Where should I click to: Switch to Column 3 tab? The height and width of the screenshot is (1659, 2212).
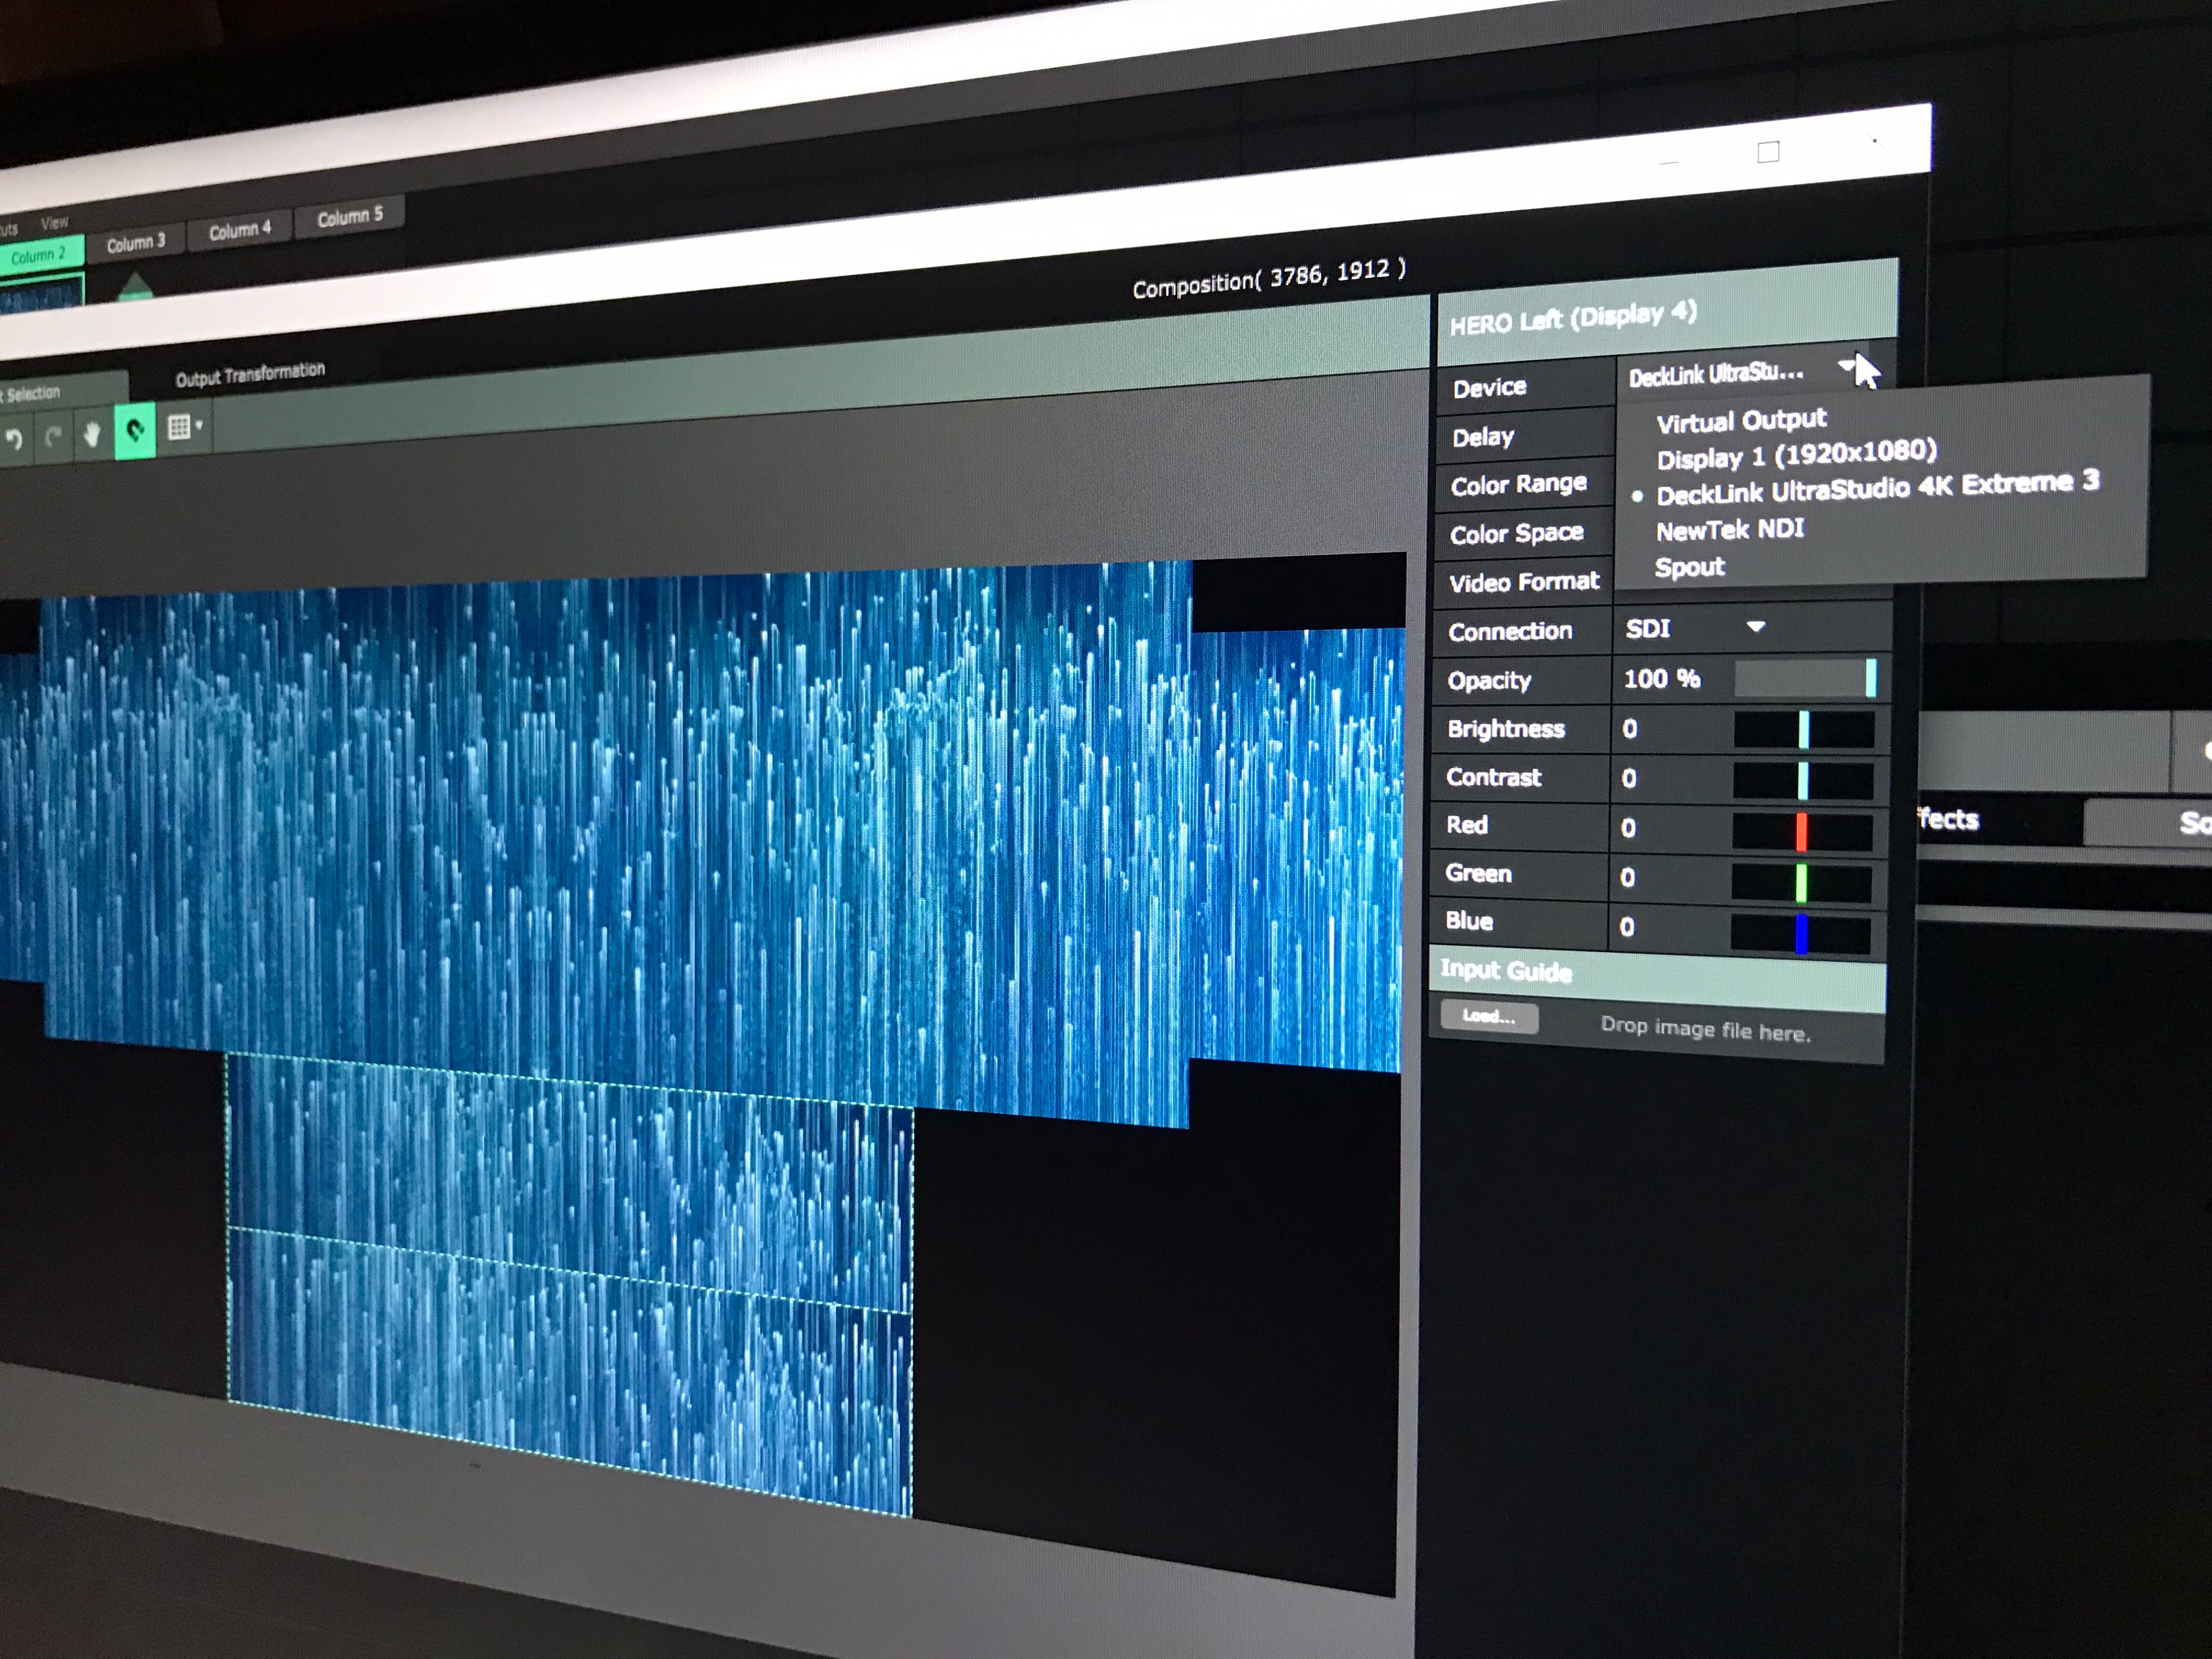135,243
